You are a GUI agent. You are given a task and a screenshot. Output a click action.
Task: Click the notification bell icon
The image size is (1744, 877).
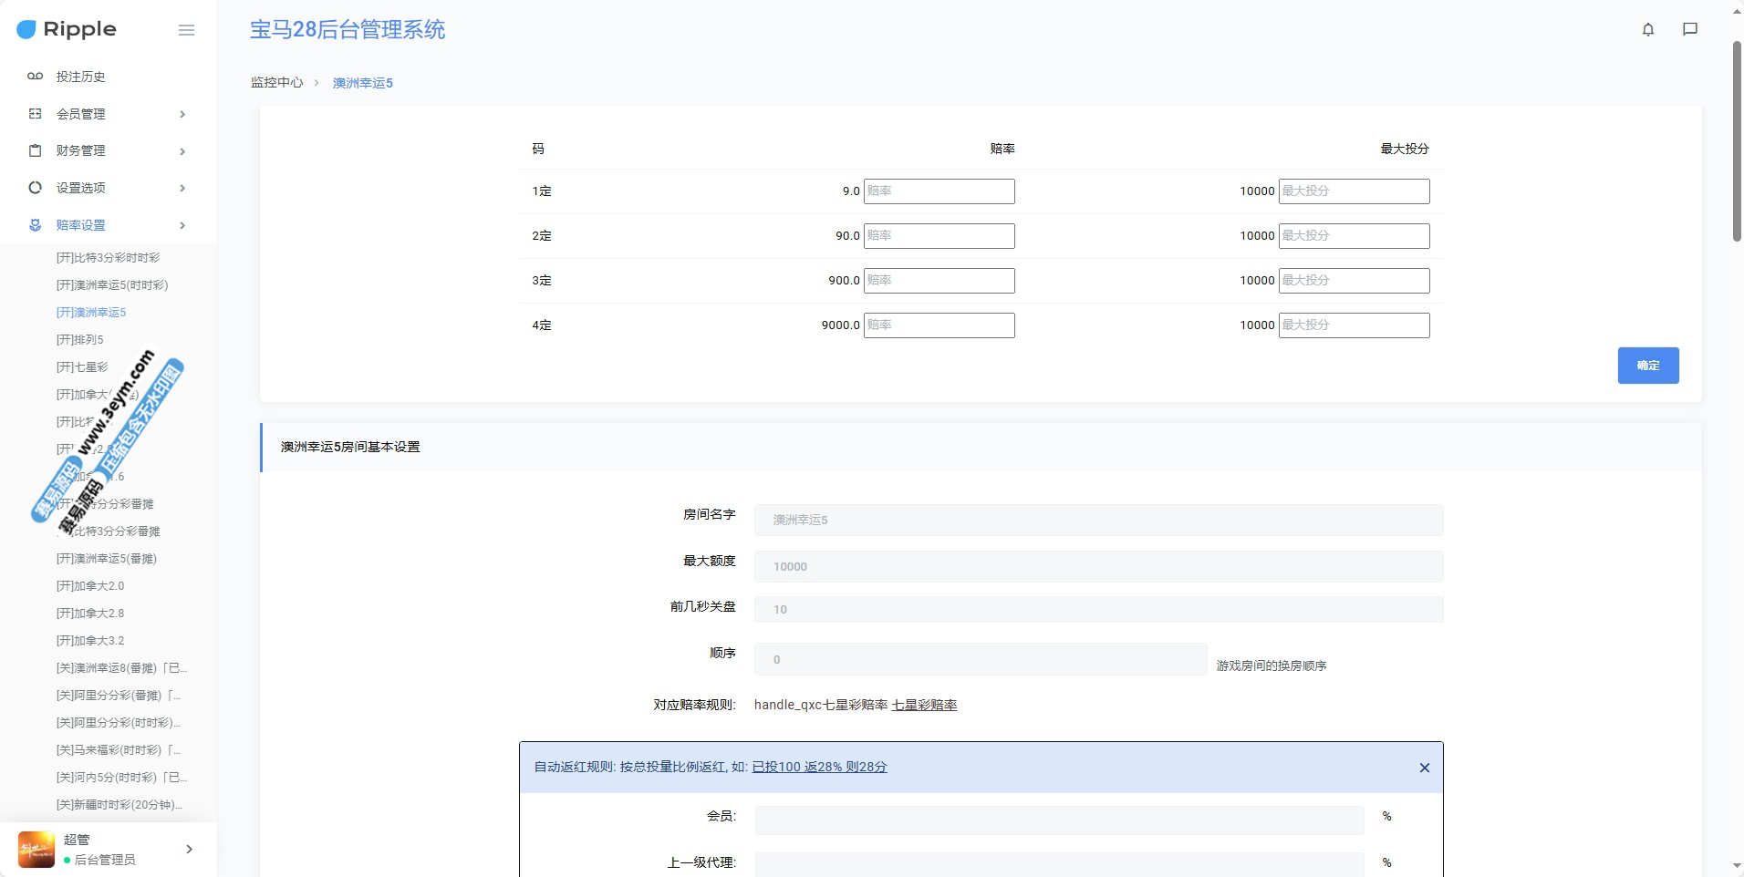coord(1647,29)
